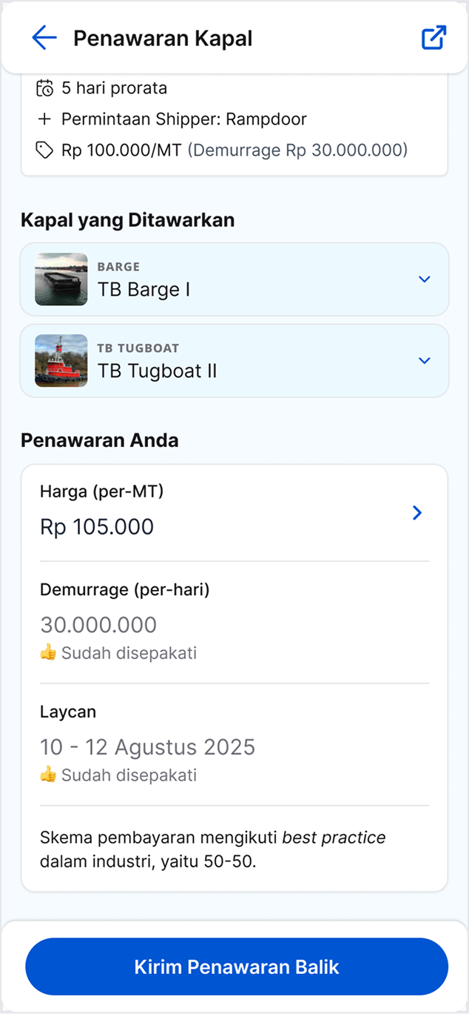469x1014 pixels.
Task: Tap the Penawaran Kapal page title
Action: [x=163, y=39]
